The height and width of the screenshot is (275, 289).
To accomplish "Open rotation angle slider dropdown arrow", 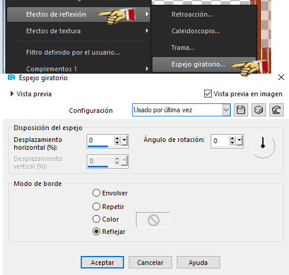I will (239, 141).
